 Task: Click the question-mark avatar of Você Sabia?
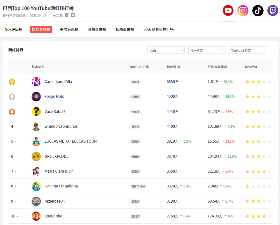tap(36, 111)
